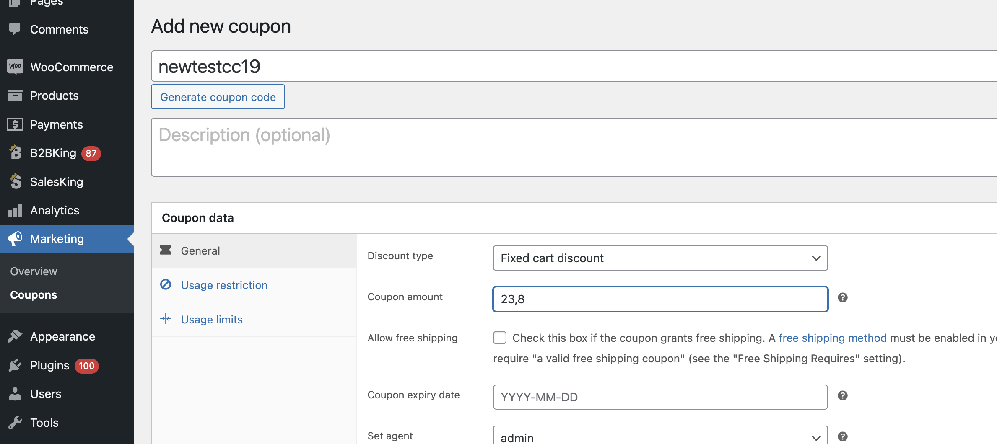This screenshot has width=997, height=444.
Task: Click help icon beside Coupon amount
Action: click(843, 297)
